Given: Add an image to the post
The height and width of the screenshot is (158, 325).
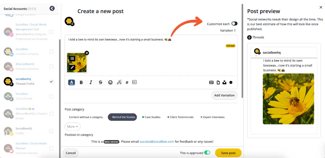Looking at the screenshot, I should pyautogui.click(x=211, y=82).
